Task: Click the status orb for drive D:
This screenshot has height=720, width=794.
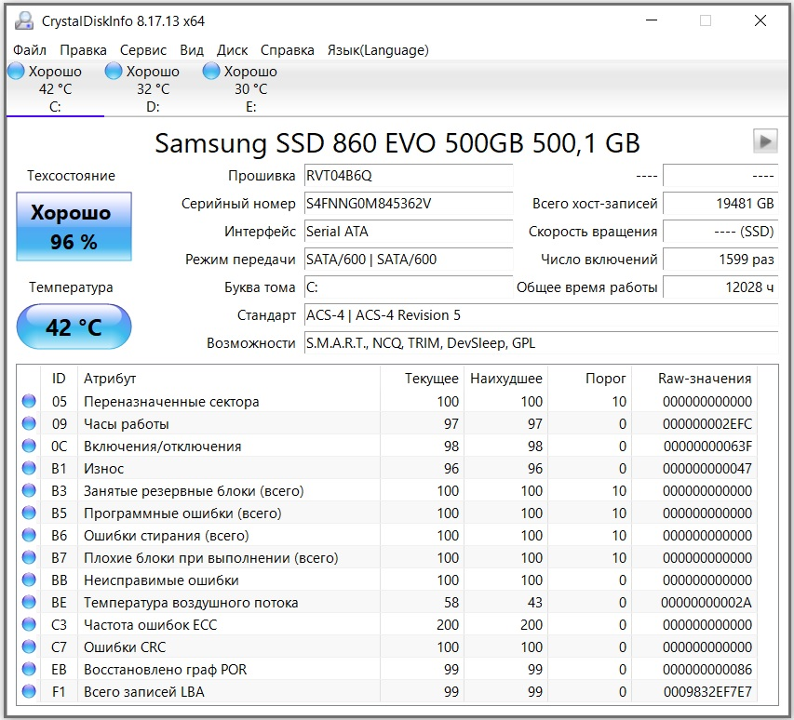Action: click(114, 72)
